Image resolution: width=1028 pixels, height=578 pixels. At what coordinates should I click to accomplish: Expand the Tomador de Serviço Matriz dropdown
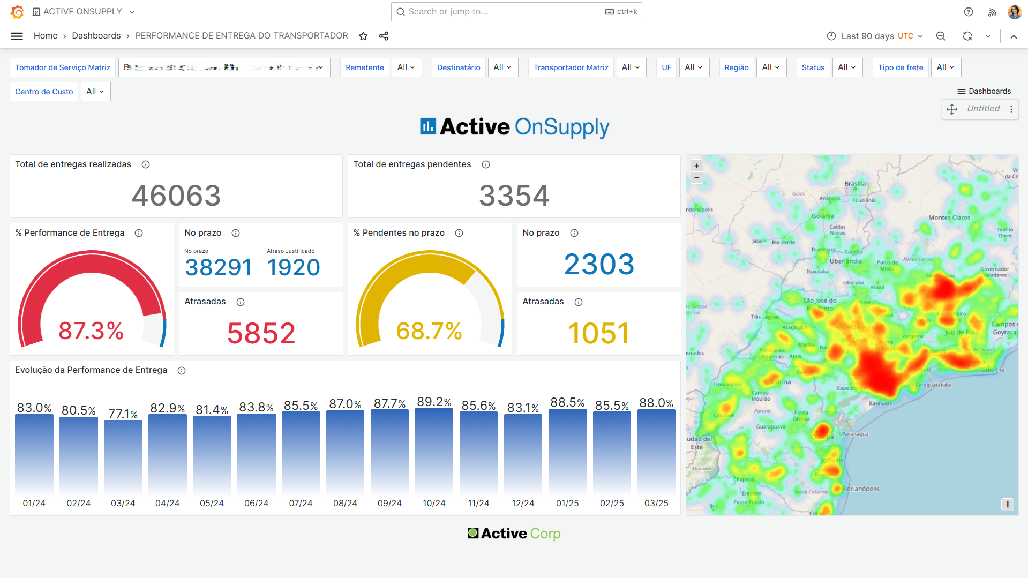pos(224,67)
